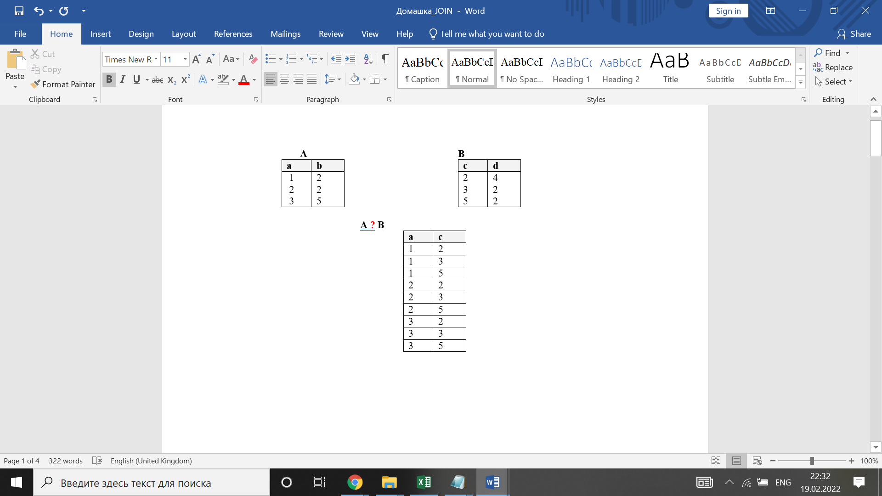The image size is (882, 496).
Task: Apply superscript formatting
Action: tap(186, 79)
